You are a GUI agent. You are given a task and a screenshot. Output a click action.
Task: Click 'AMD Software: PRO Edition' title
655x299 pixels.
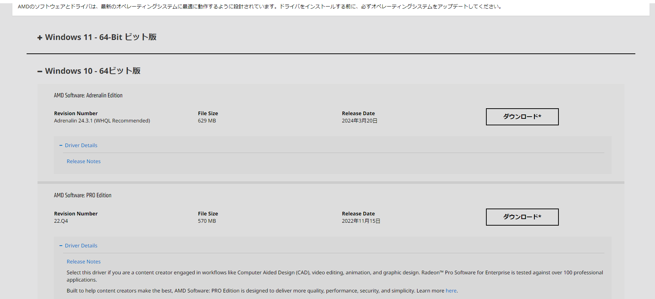tap(83, 195)
